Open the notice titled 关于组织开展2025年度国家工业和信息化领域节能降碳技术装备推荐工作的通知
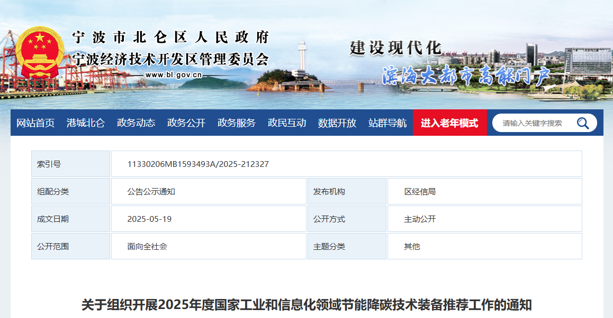This screenshot has width=613, height=318. (x=306, y=303)
